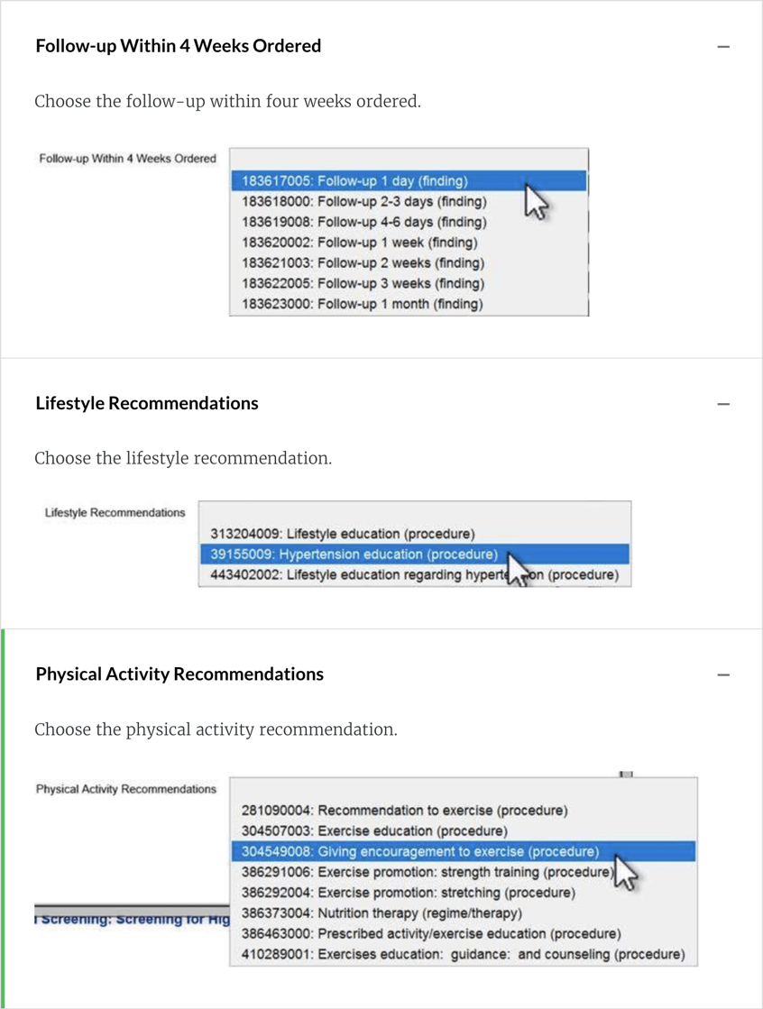This screenshot has width=763, height=1009.
Task: Select Follow-up 1 day (finding) option
Action: (x=354, y=181)
